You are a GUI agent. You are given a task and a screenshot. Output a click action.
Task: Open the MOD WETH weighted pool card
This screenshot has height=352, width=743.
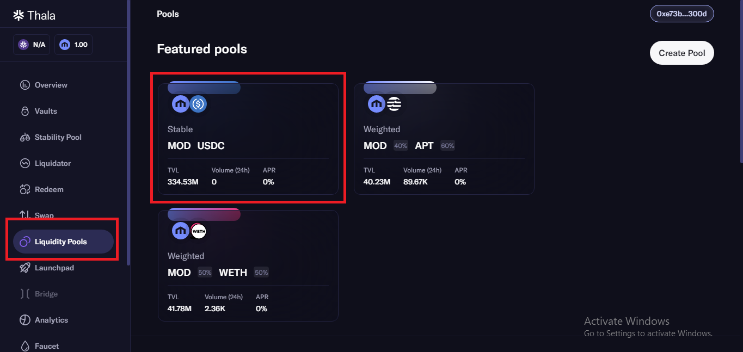pos(248,265)
